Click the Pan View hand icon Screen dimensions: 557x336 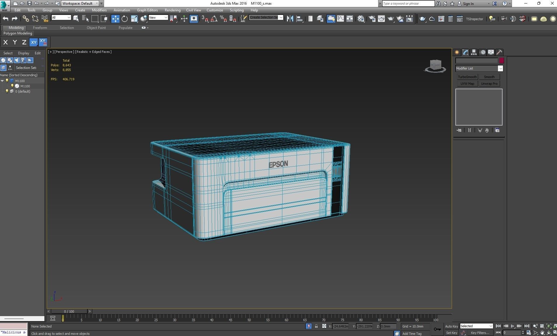(x=542, y=333)
